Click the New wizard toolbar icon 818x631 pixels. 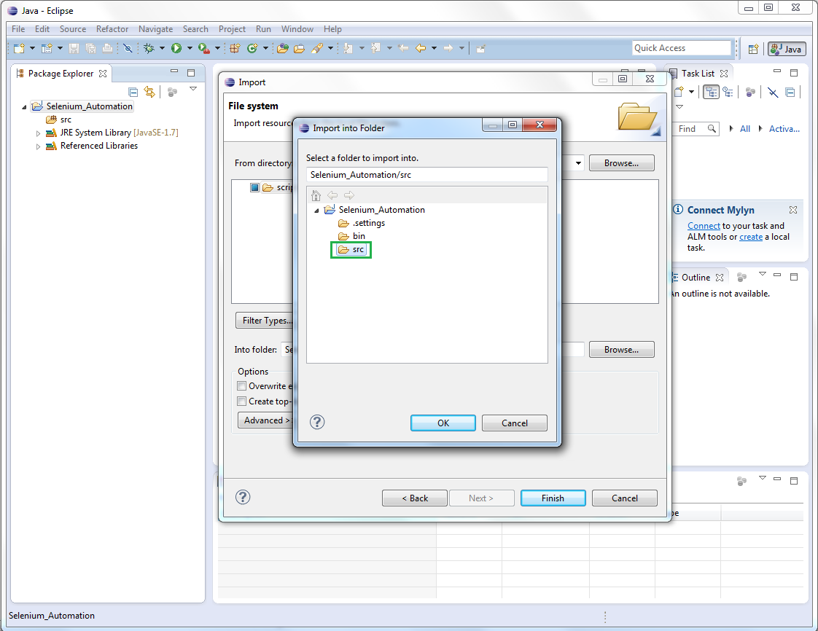19,49
